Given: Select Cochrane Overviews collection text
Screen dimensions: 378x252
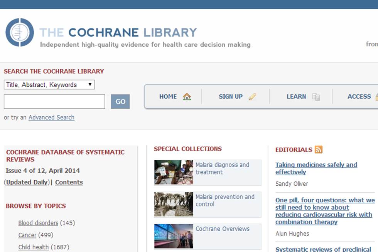Looking at the screenshot, I should (x=223, y=228).
